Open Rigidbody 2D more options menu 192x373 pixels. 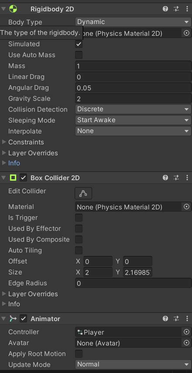187,9
